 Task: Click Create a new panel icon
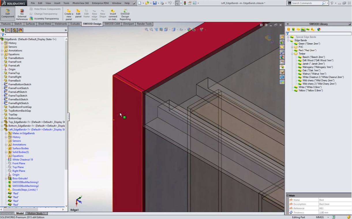pos(69,14)
